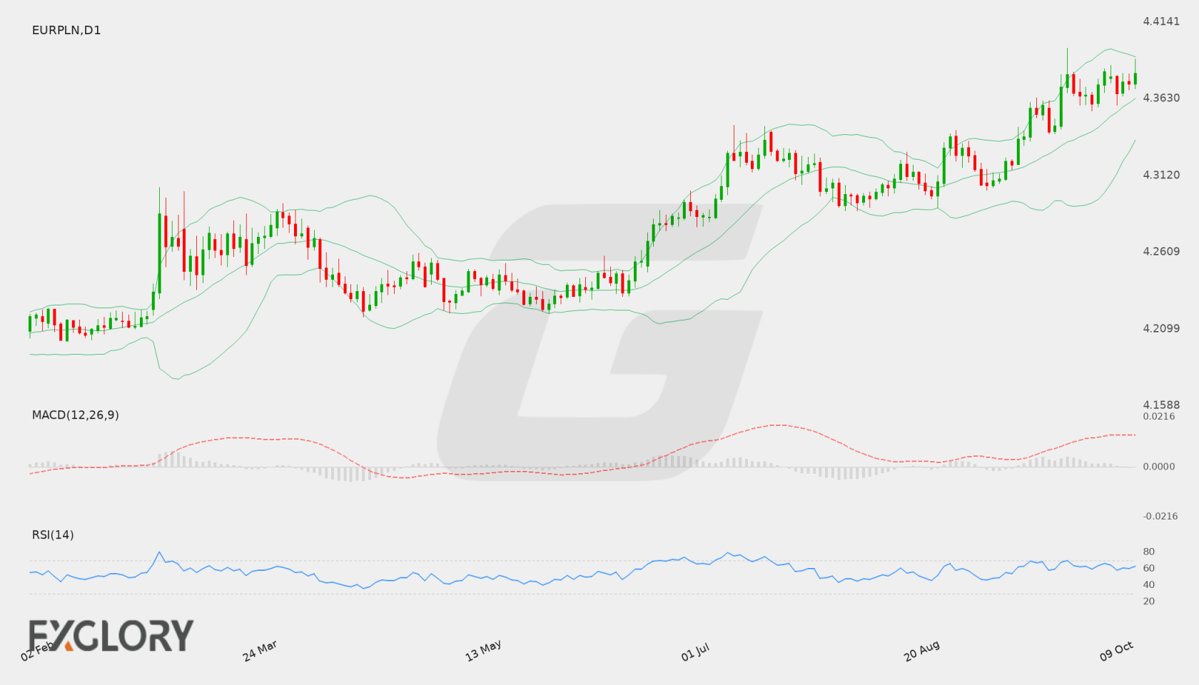Viewport: 1199px width, 685px height.
Task: Click the MACD 0.0000 zero level label
Action: coord(1159,466)
